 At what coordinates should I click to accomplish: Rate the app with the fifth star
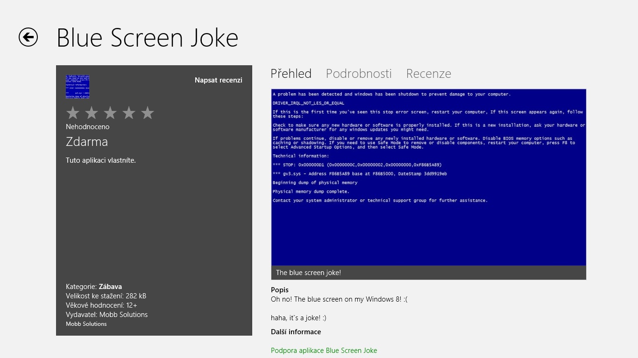148,113
